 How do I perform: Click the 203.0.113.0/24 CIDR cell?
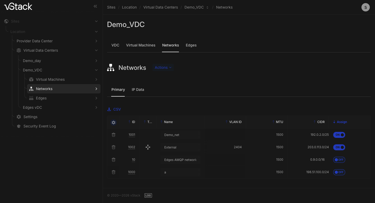tap(318, 147)
